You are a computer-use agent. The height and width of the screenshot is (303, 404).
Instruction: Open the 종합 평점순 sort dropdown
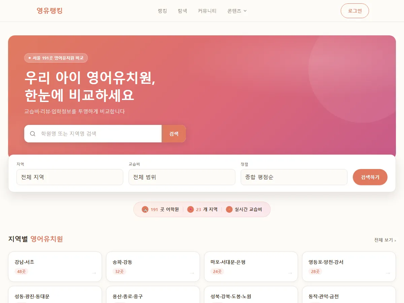pyautogui.click(x=294, y=177)
